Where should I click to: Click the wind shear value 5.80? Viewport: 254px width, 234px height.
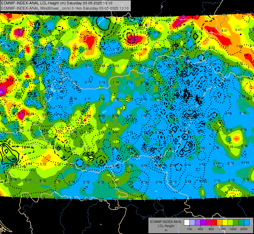click(202, 165)
